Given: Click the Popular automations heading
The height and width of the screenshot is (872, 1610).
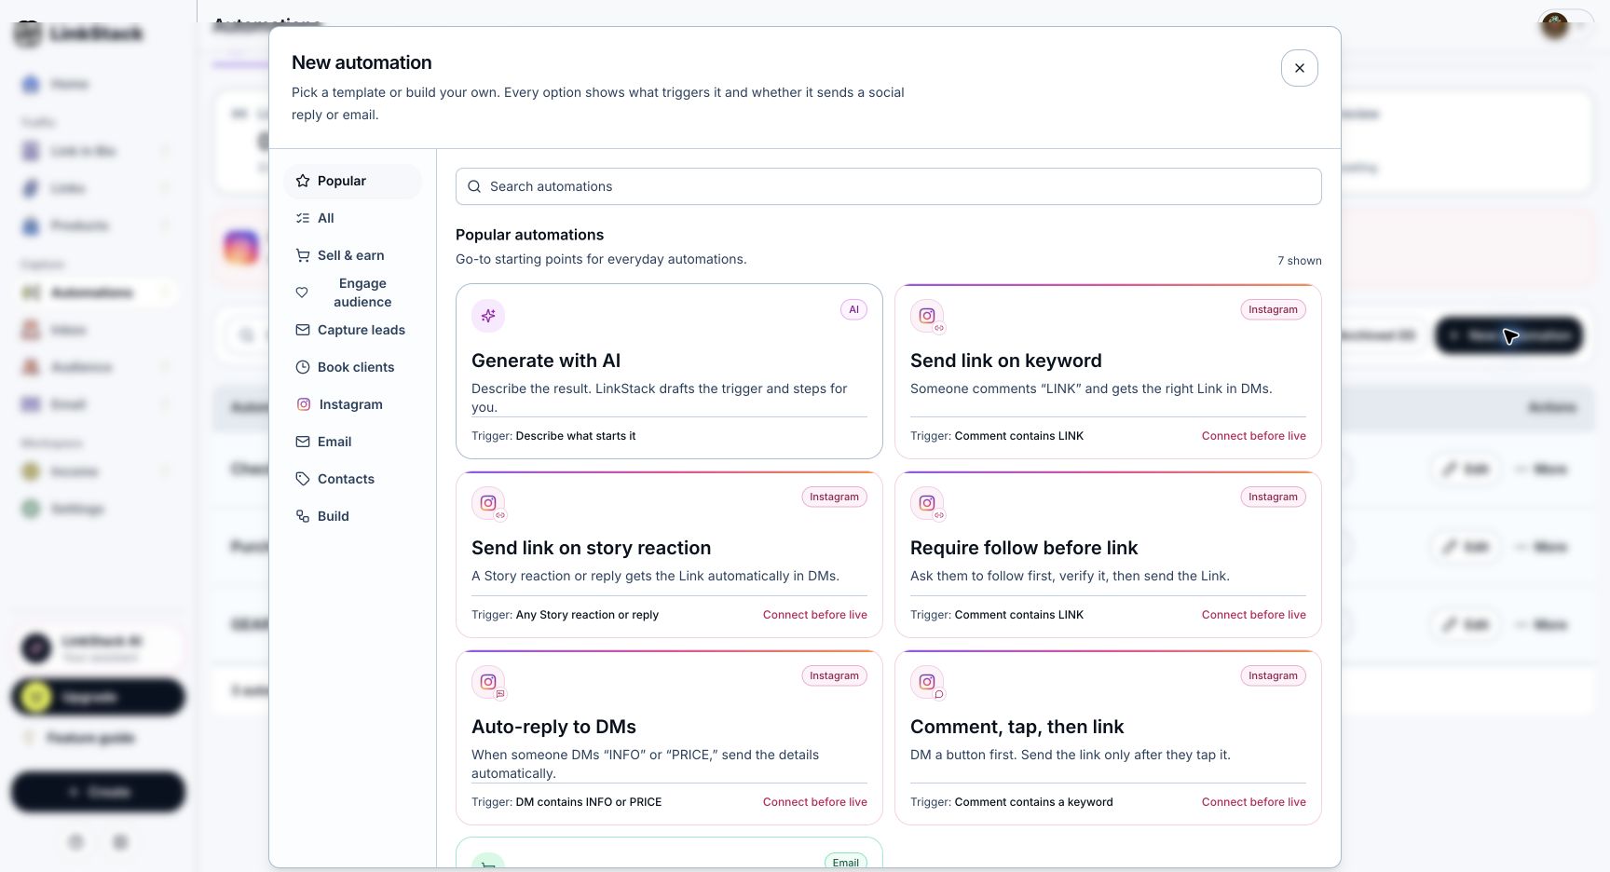Looking at the screenshot, I should click(529, 235).
